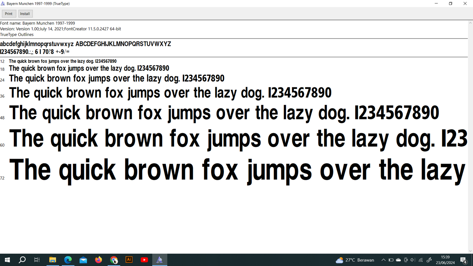Click the Print button

9,14
